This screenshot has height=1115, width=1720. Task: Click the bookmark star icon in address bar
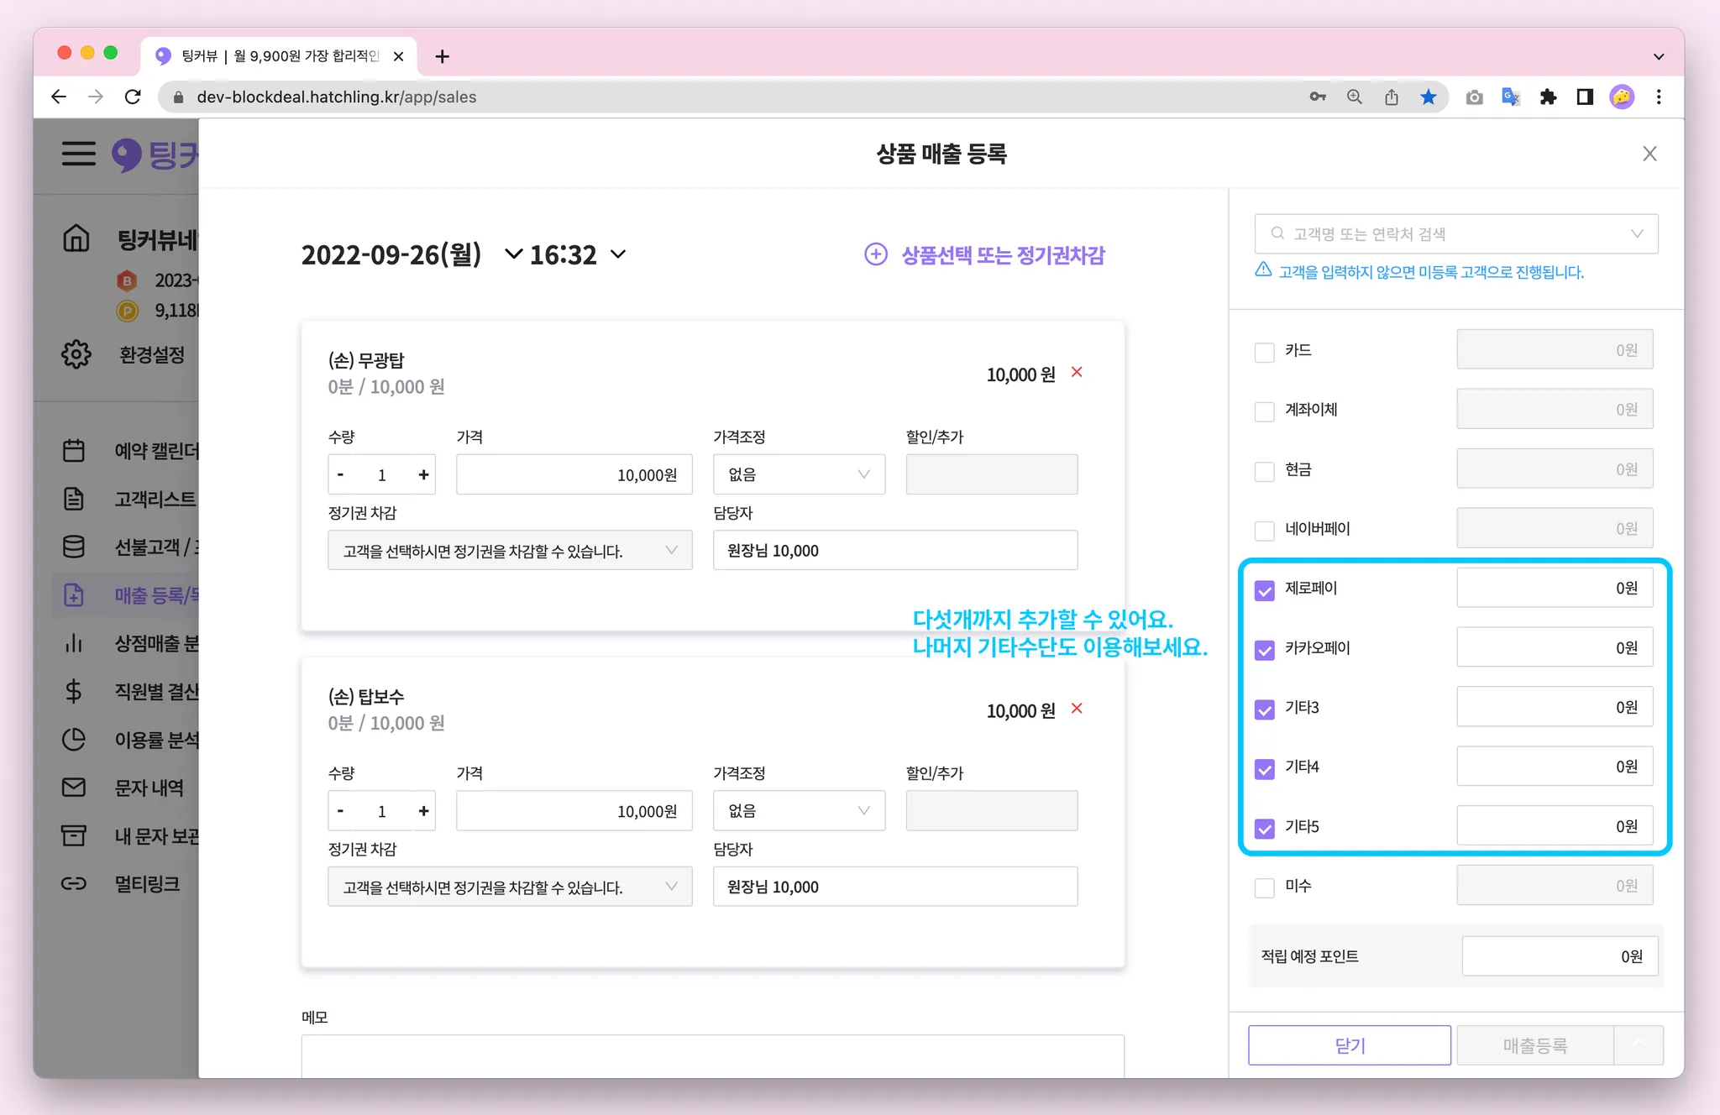point(1428,97)
